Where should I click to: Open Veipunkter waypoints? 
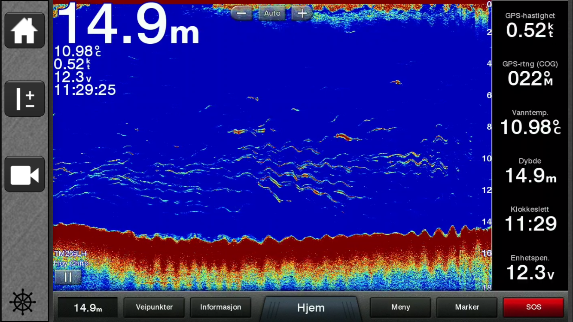[154, 307]
